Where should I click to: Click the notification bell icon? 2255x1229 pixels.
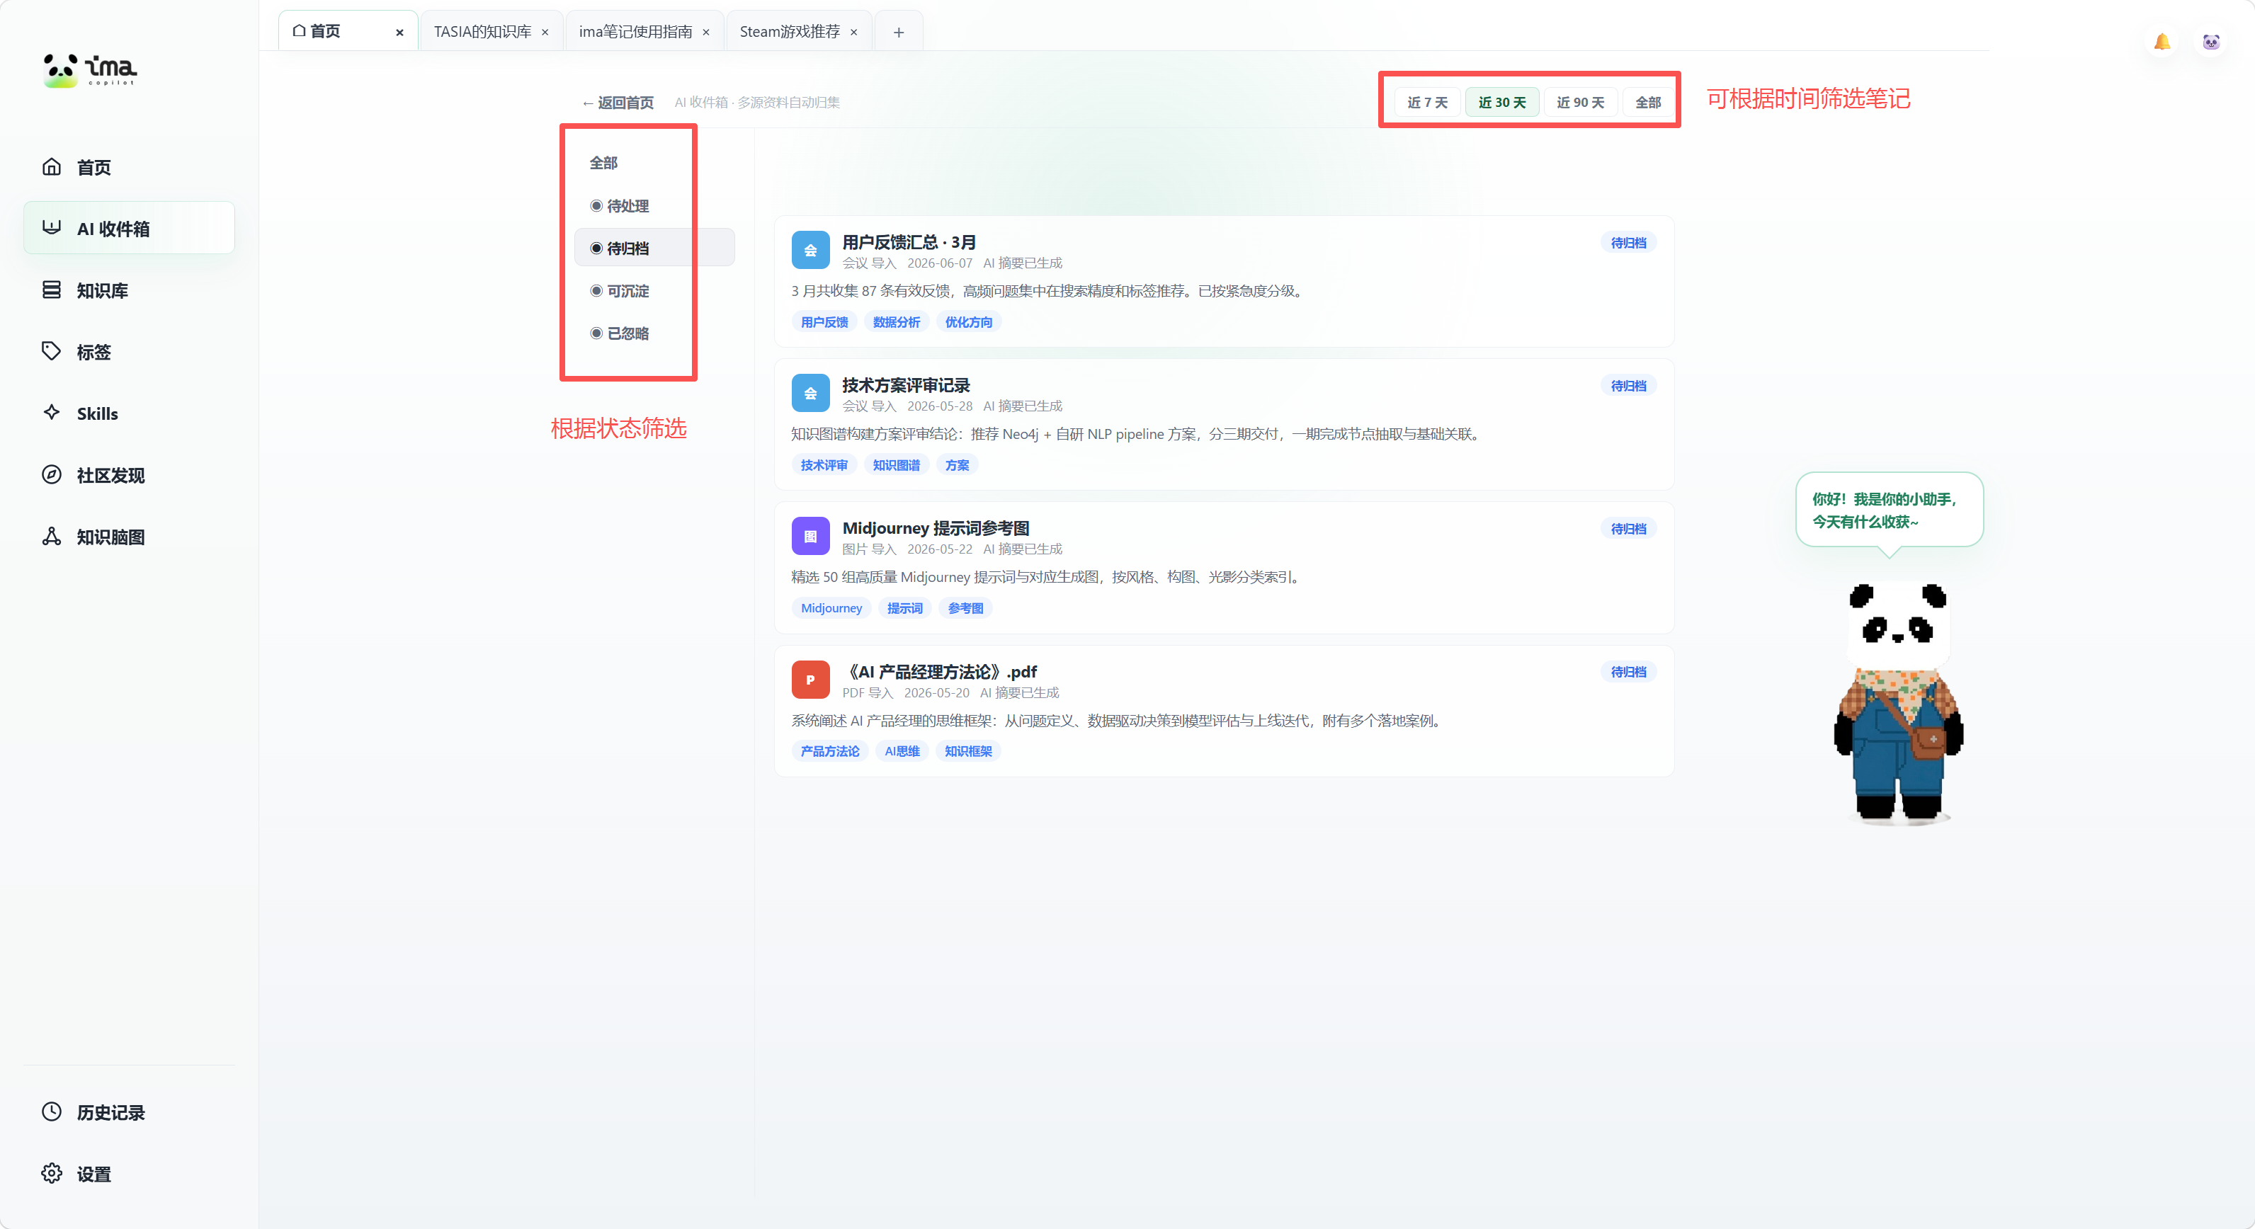click(2162, 41)
